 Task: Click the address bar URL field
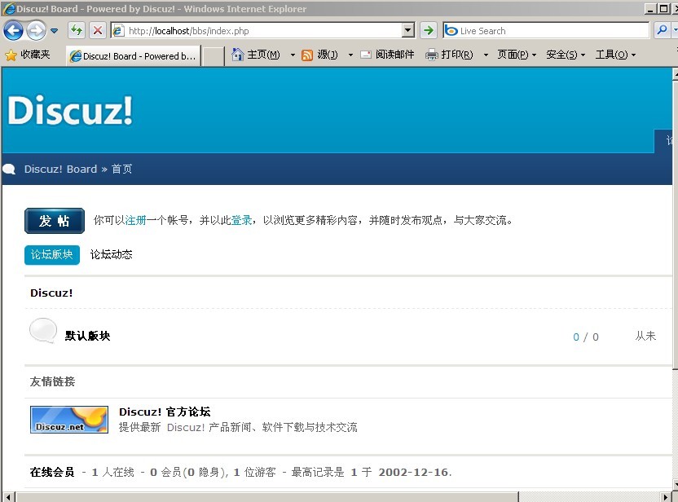point(258,31)
